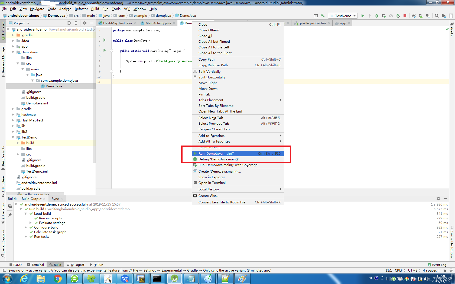Open the AVD Manager icon

coord(421,16)
